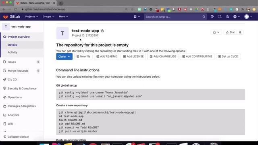The image size is (258, 145).
Task: Click the git config user.name line
Action: [x=94, y=93]
